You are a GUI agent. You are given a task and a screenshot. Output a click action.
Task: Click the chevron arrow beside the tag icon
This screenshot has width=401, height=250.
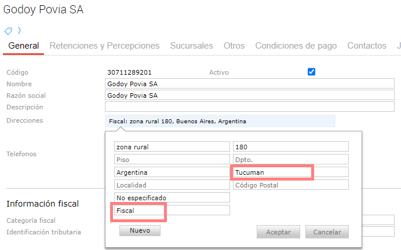[19, 31]
